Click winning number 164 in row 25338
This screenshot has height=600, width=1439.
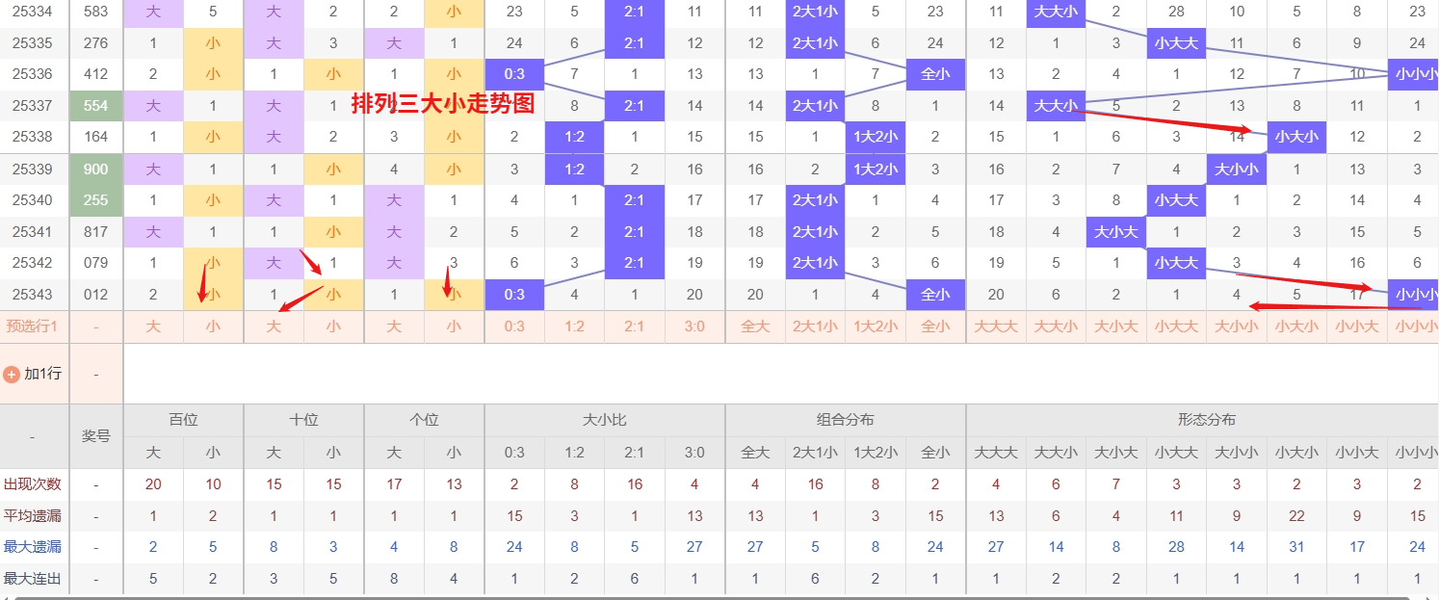(x=96, y=137)
